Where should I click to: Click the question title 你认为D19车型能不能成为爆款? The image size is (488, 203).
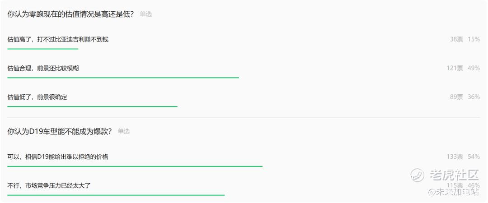click(x=60, y=131)
